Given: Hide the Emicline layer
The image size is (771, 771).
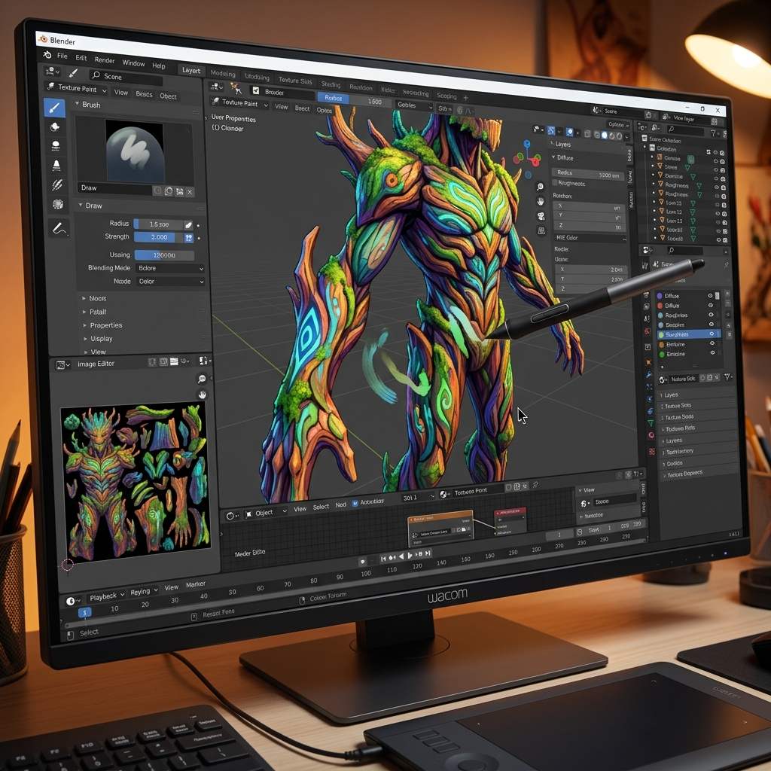Looking at the screenshot, I should [712, 353].
